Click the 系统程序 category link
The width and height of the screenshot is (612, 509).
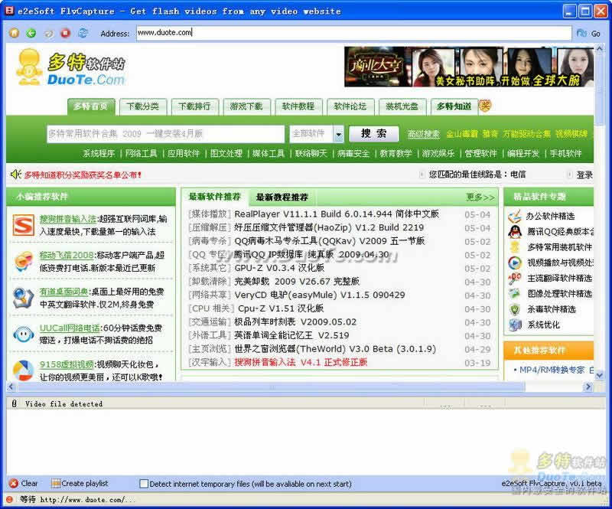click(x=99, y=154)
